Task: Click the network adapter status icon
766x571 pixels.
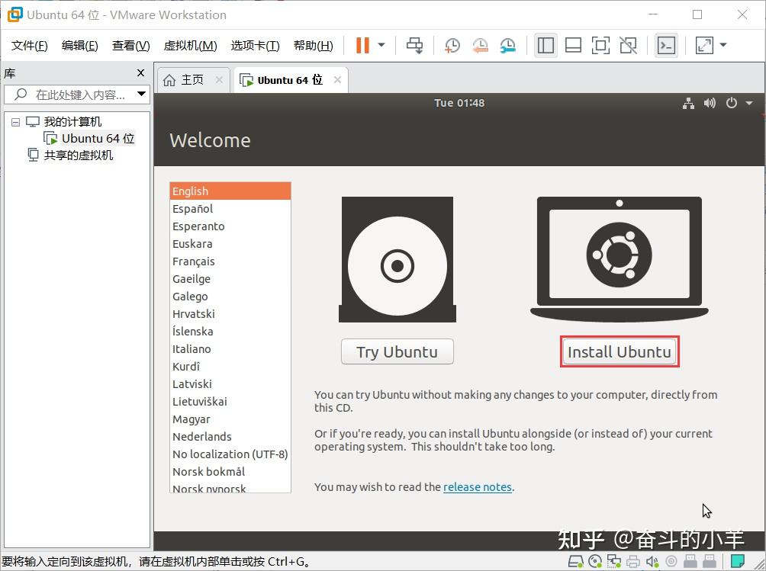Action: 614,563
